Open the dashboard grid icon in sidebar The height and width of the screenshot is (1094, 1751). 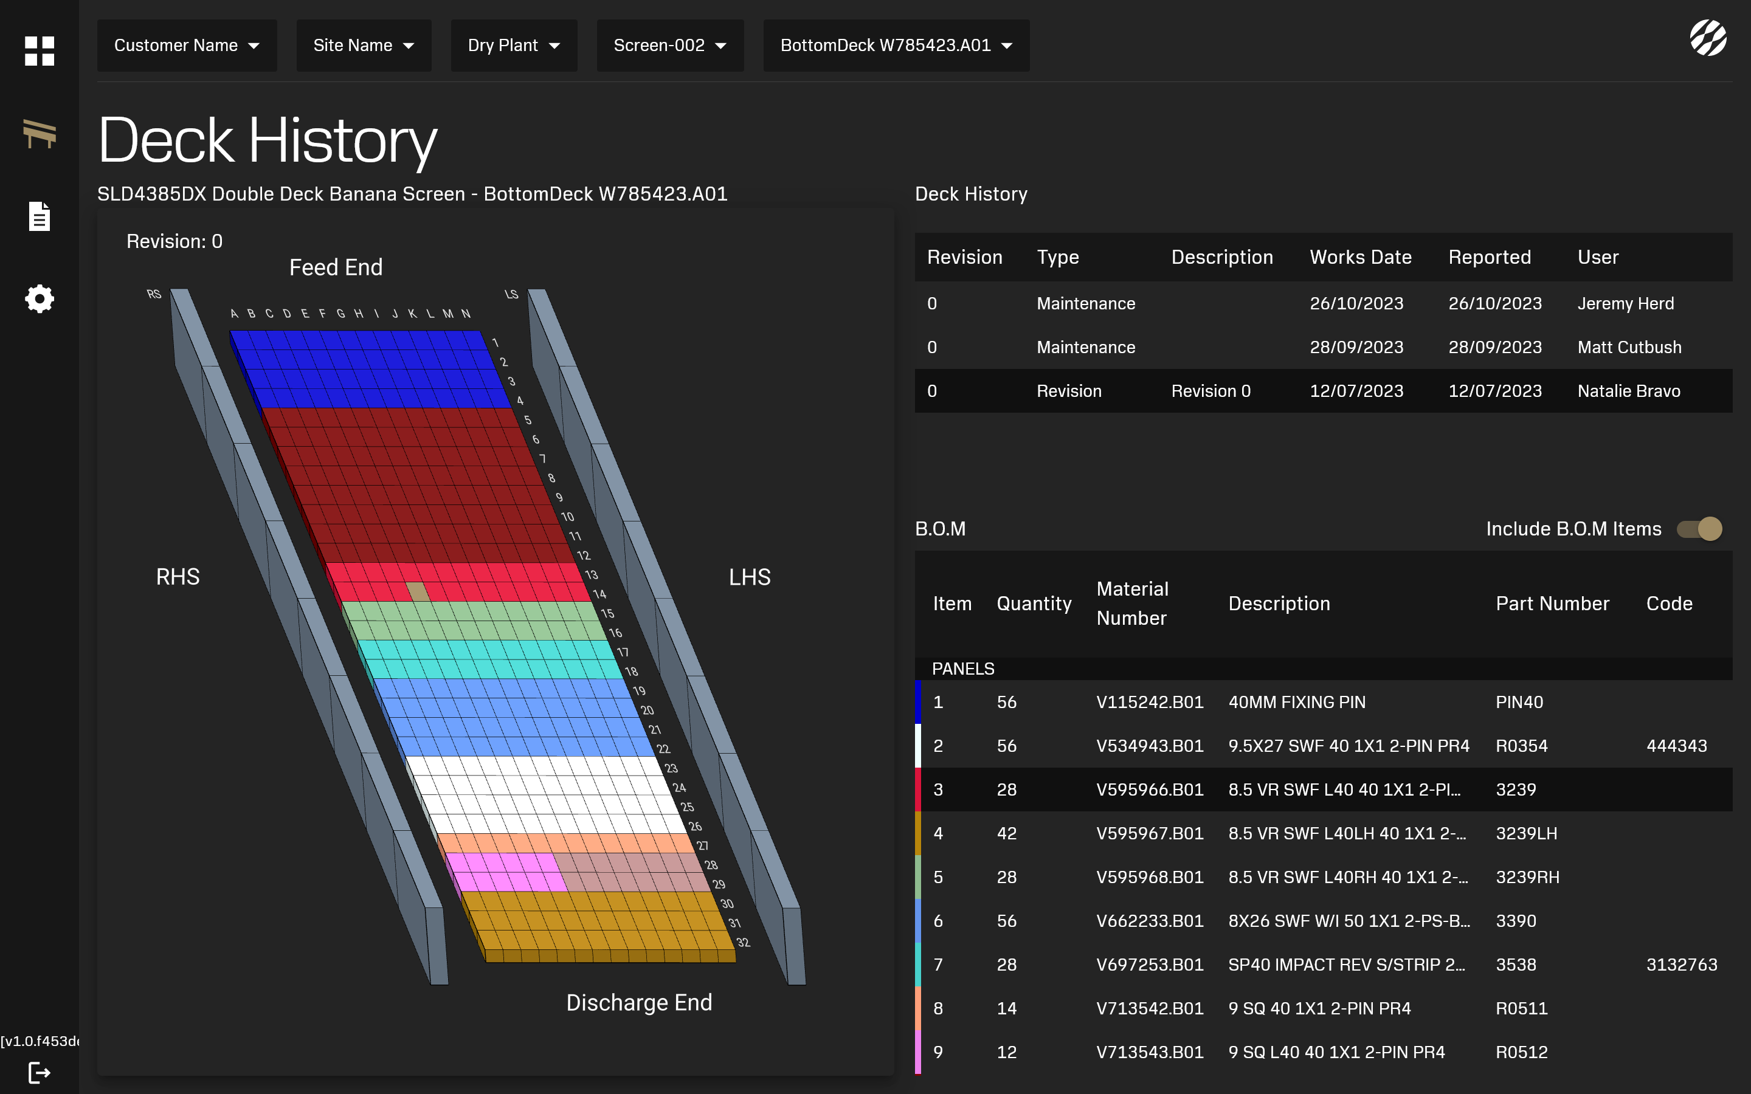click(39, 50)
